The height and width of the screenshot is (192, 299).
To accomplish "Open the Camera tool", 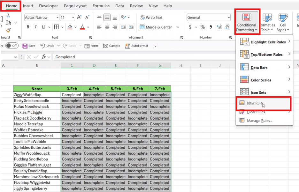I will (111, 46).
